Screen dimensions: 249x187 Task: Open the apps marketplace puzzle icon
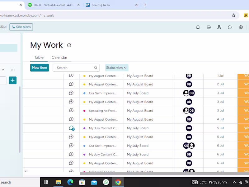click(x=230, y=27)
